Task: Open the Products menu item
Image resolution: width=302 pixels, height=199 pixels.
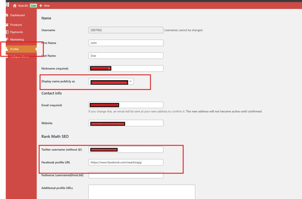Action: click(16, 25)
